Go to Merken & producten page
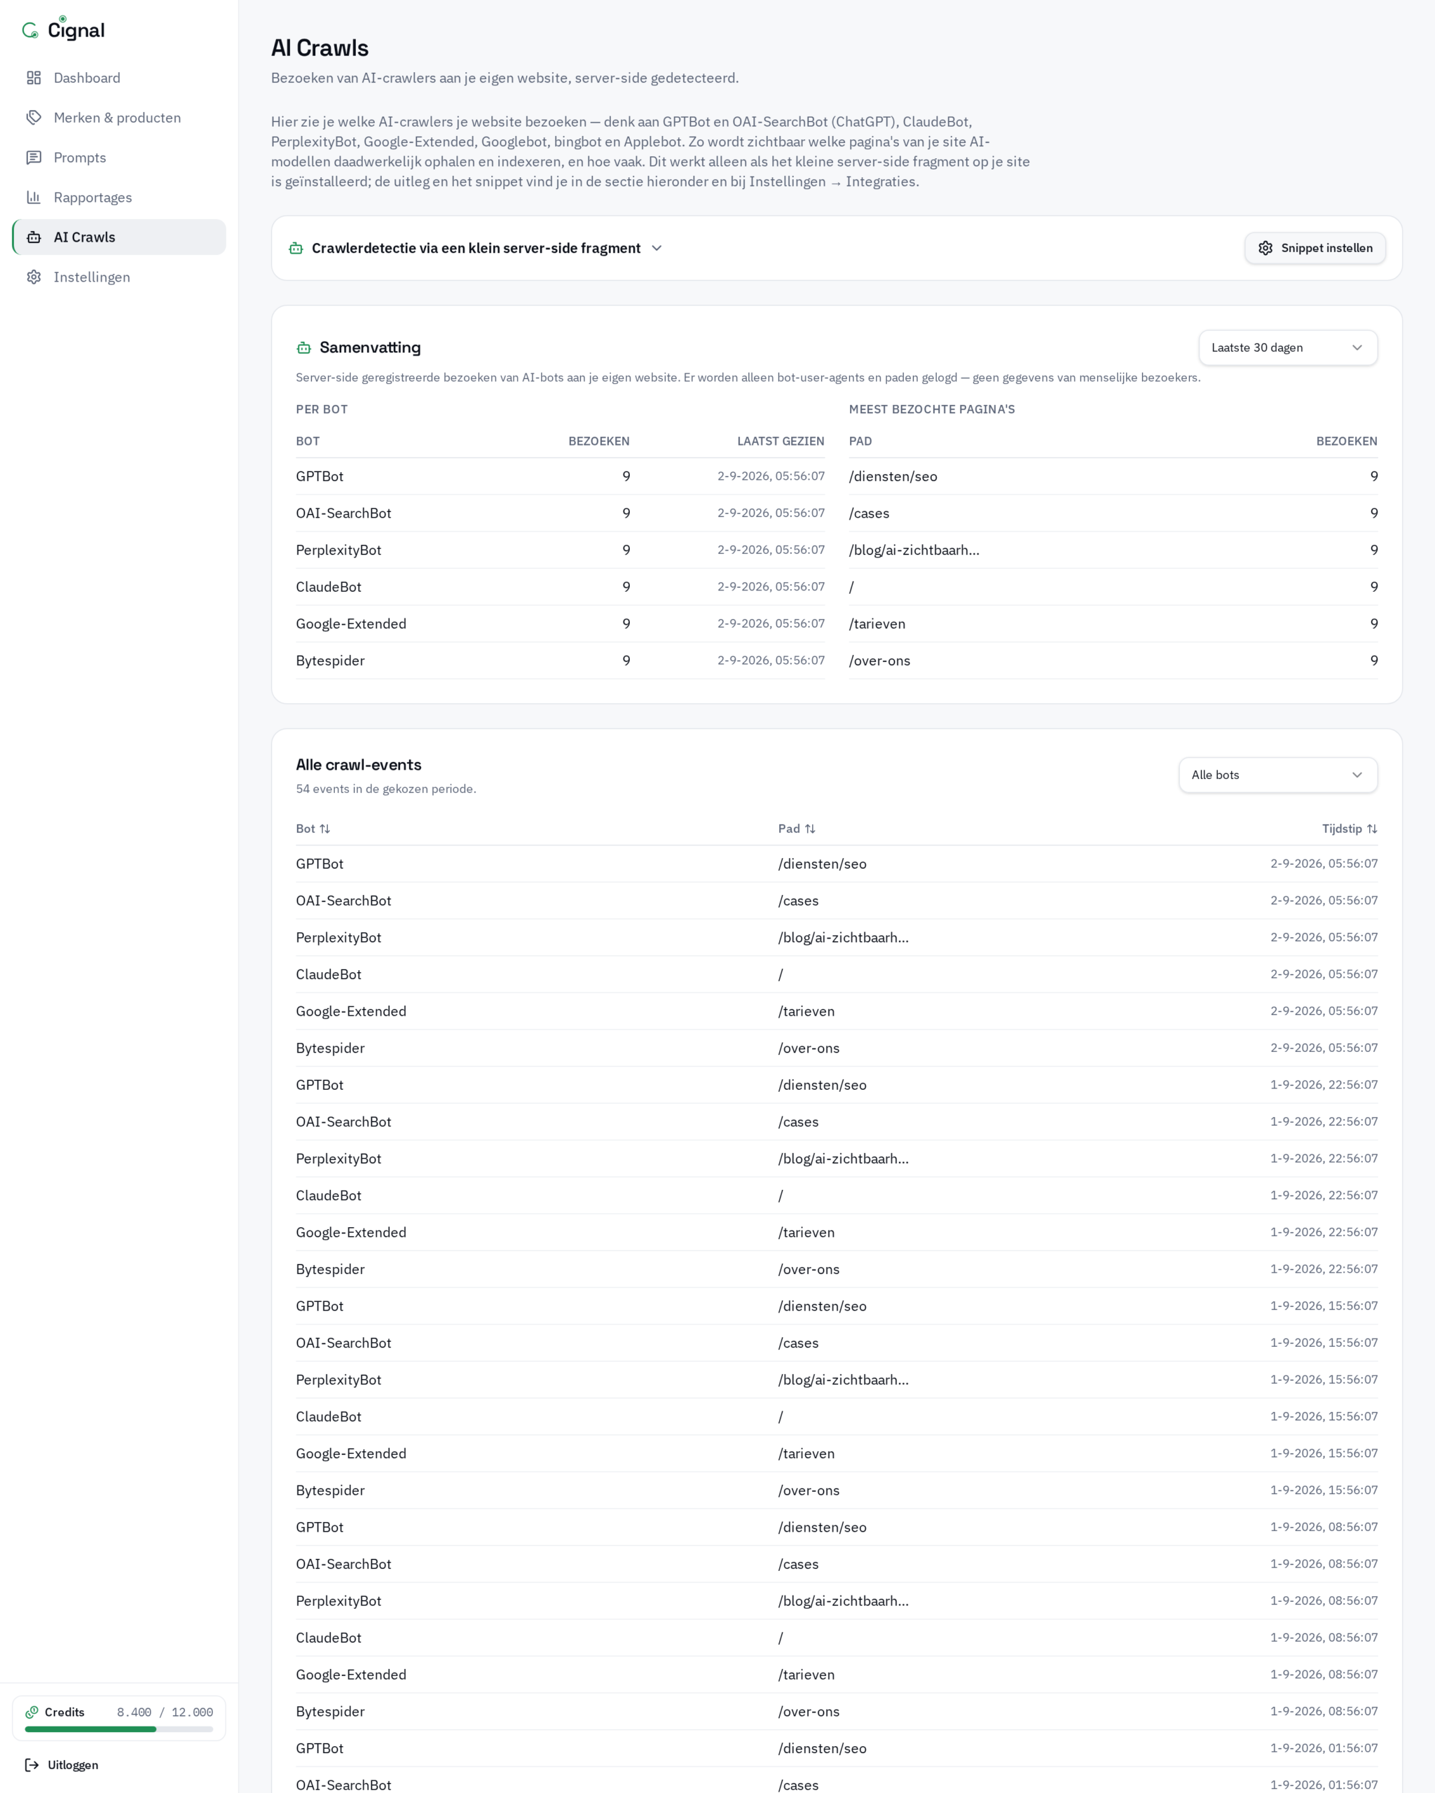Image resolution: width=1435 pixels, height=1793 pixels. (x=119, y=118)
